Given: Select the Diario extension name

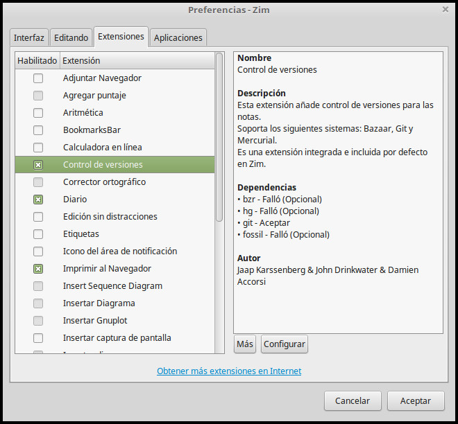Looking at the screenshot, I should click(x=75, y=200).
